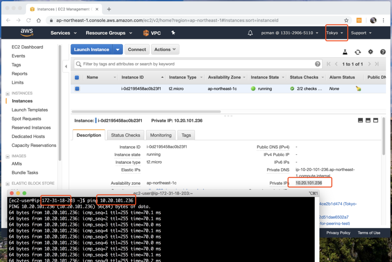Open the Privacy Policy link
The height and width of the screenshot is (262, 392).
coord(338,233)
